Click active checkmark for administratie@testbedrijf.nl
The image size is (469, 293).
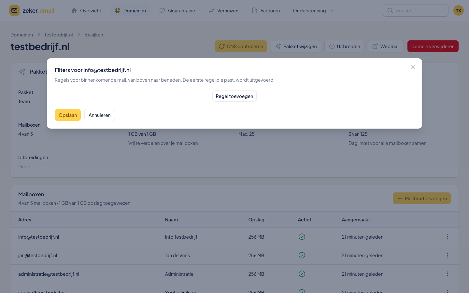pyautogui.click(x=302, y=274)
